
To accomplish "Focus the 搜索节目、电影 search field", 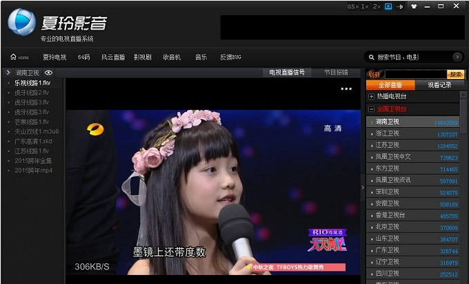I will point(415,57).
